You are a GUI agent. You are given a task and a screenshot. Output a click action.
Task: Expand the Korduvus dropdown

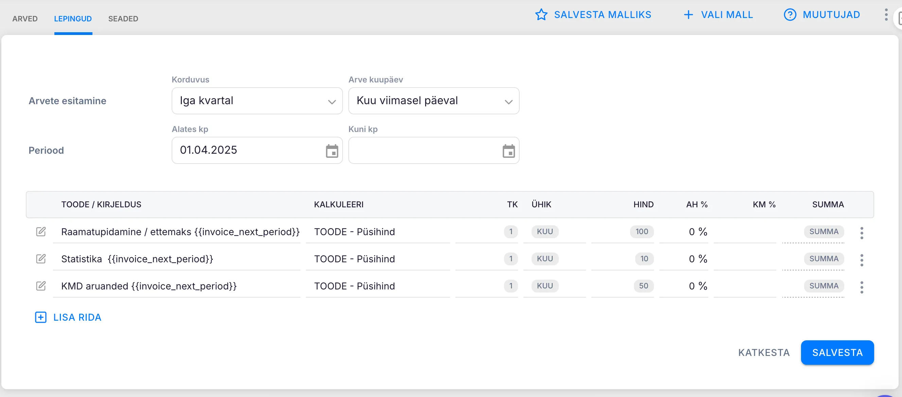tap(257, 101)
